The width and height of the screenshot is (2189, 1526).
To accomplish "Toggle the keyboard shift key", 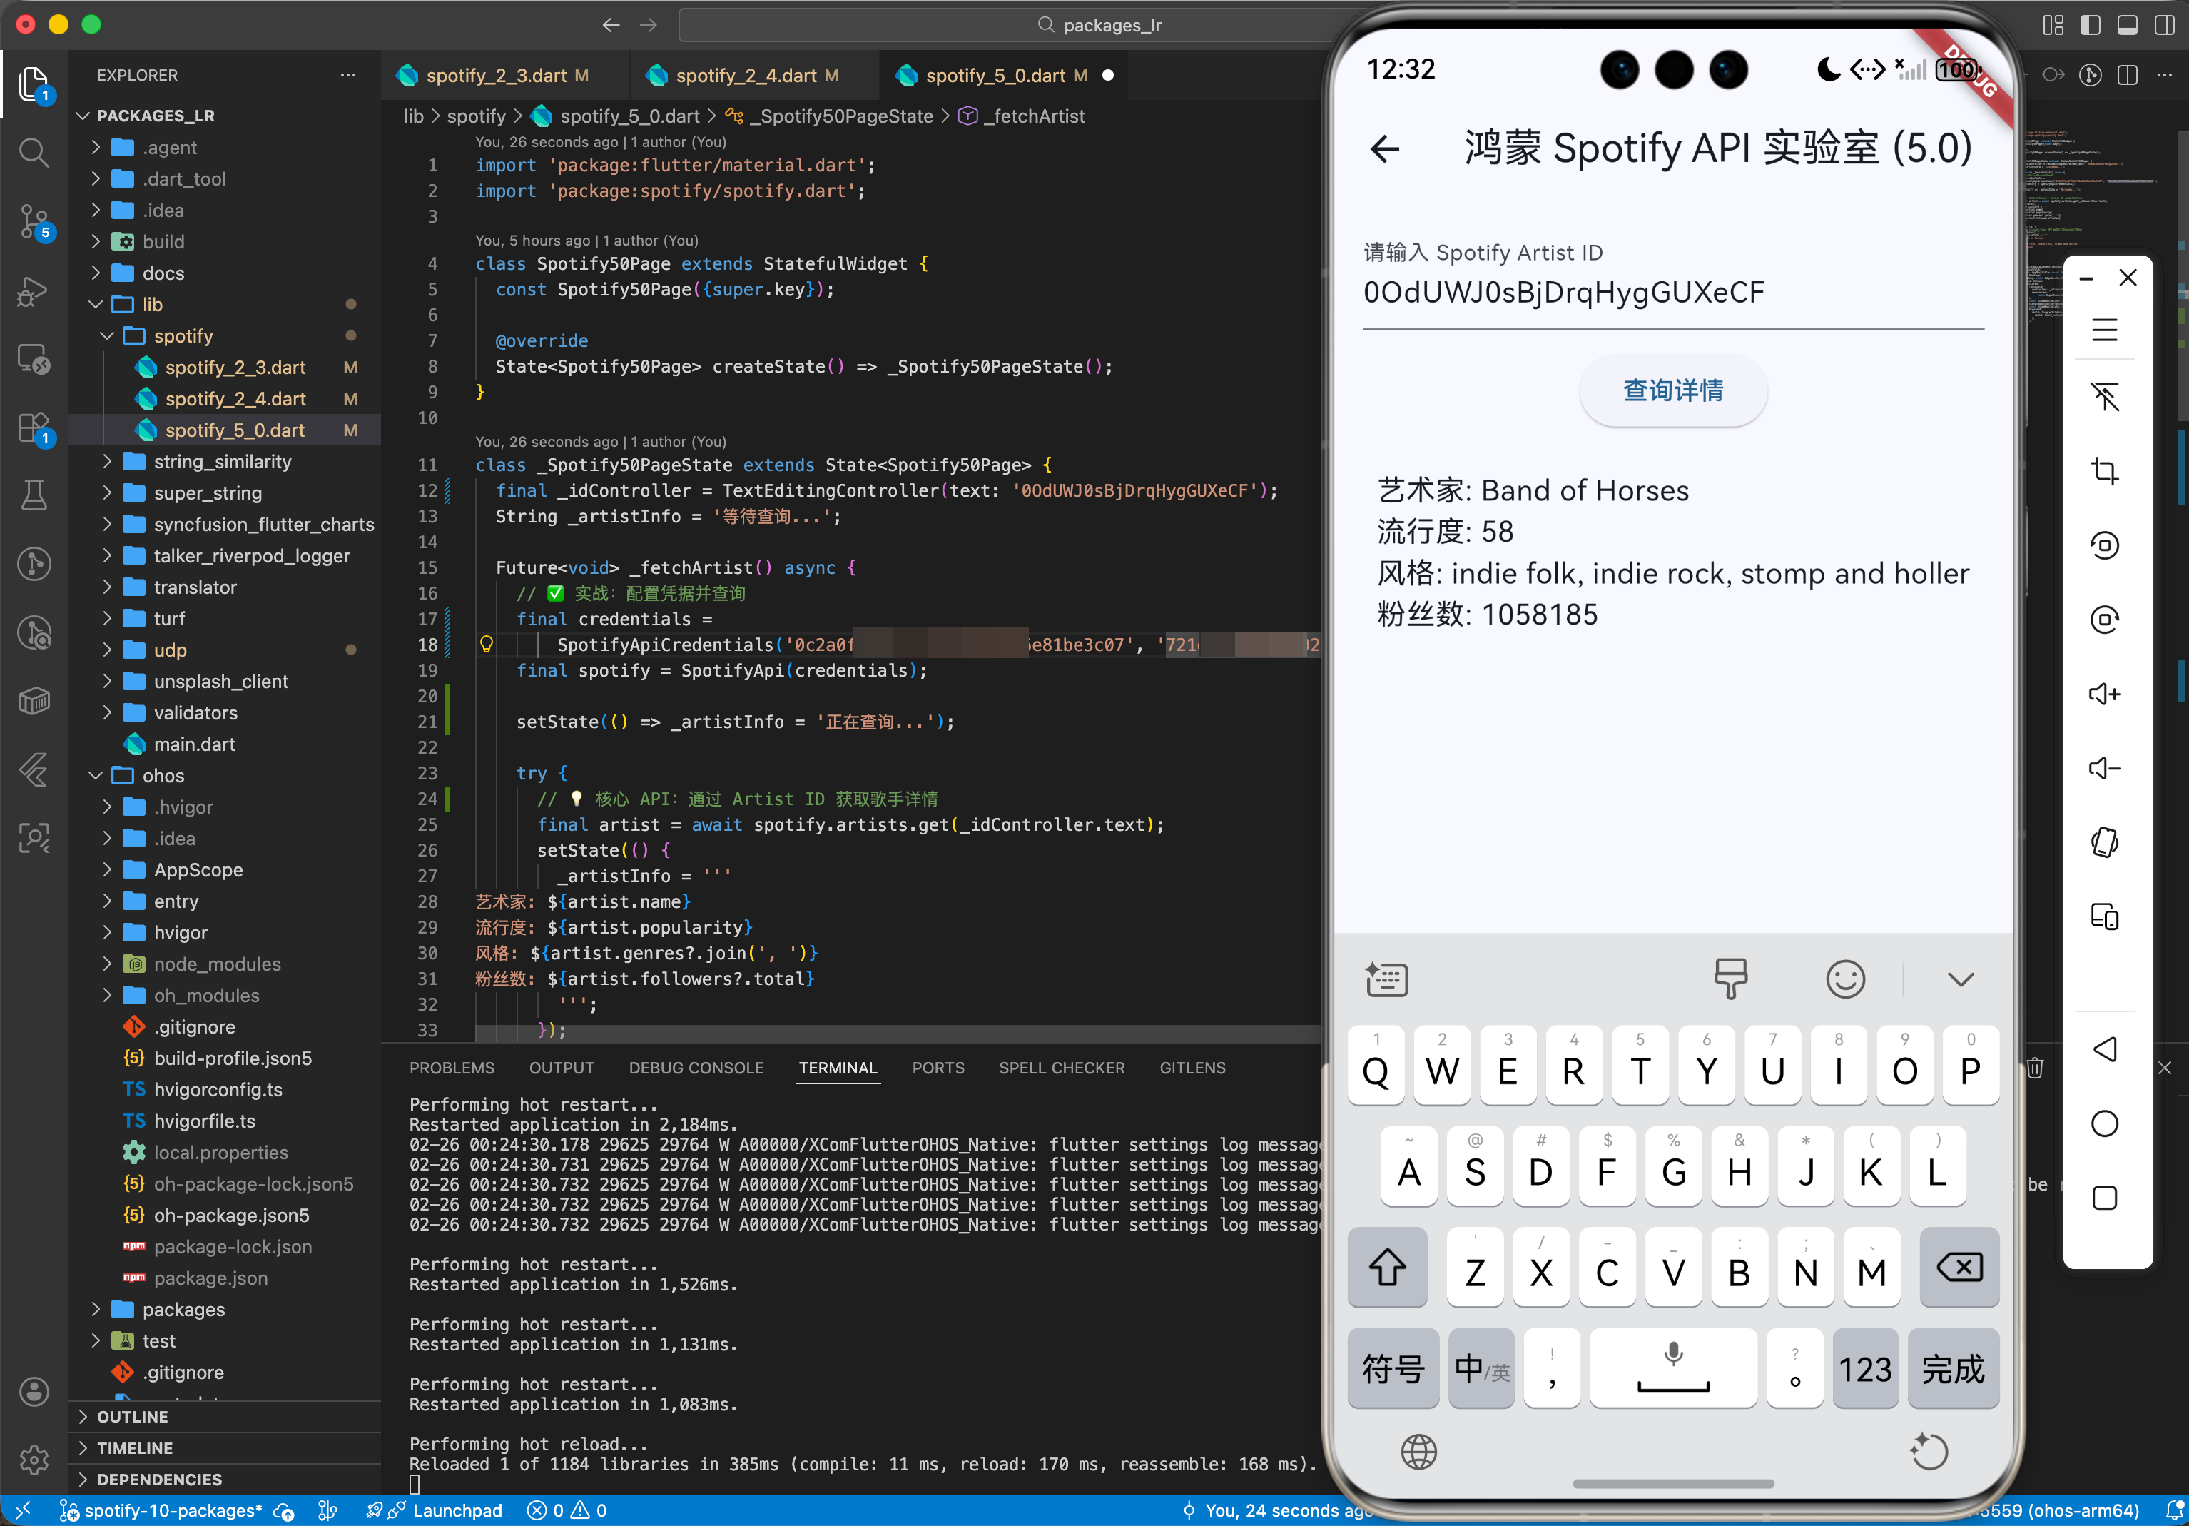I will coord(1386,1268).
